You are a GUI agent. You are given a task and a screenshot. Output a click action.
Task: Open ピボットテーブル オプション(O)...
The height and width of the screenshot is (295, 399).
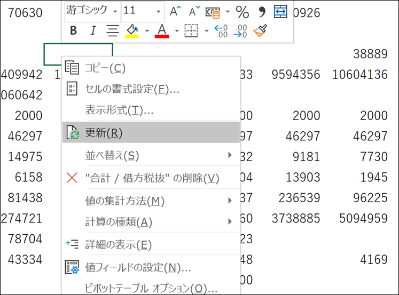click(x=151, y=288)
